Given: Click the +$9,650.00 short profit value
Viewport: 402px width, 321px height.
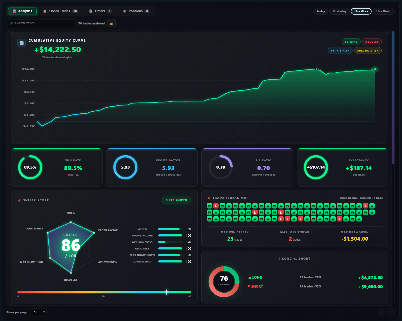Looking at the screenshot, I should [x=371, y=287].
